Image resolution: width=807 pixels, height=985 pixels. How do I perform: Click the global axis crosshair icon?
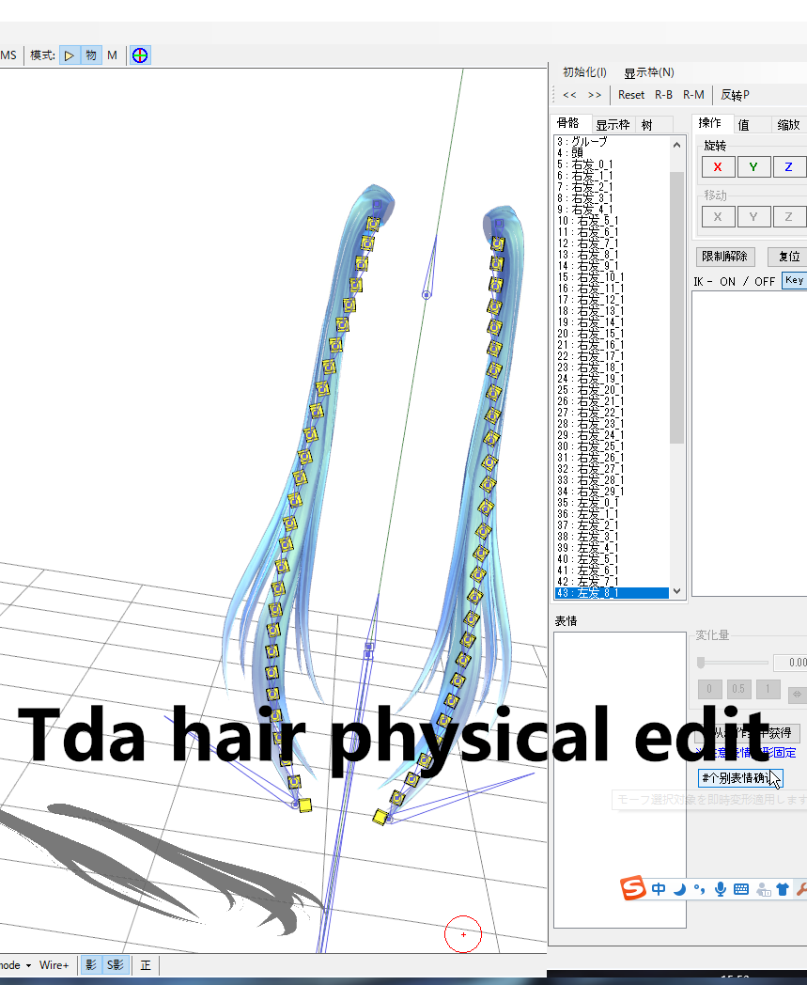tap(138, 55)
